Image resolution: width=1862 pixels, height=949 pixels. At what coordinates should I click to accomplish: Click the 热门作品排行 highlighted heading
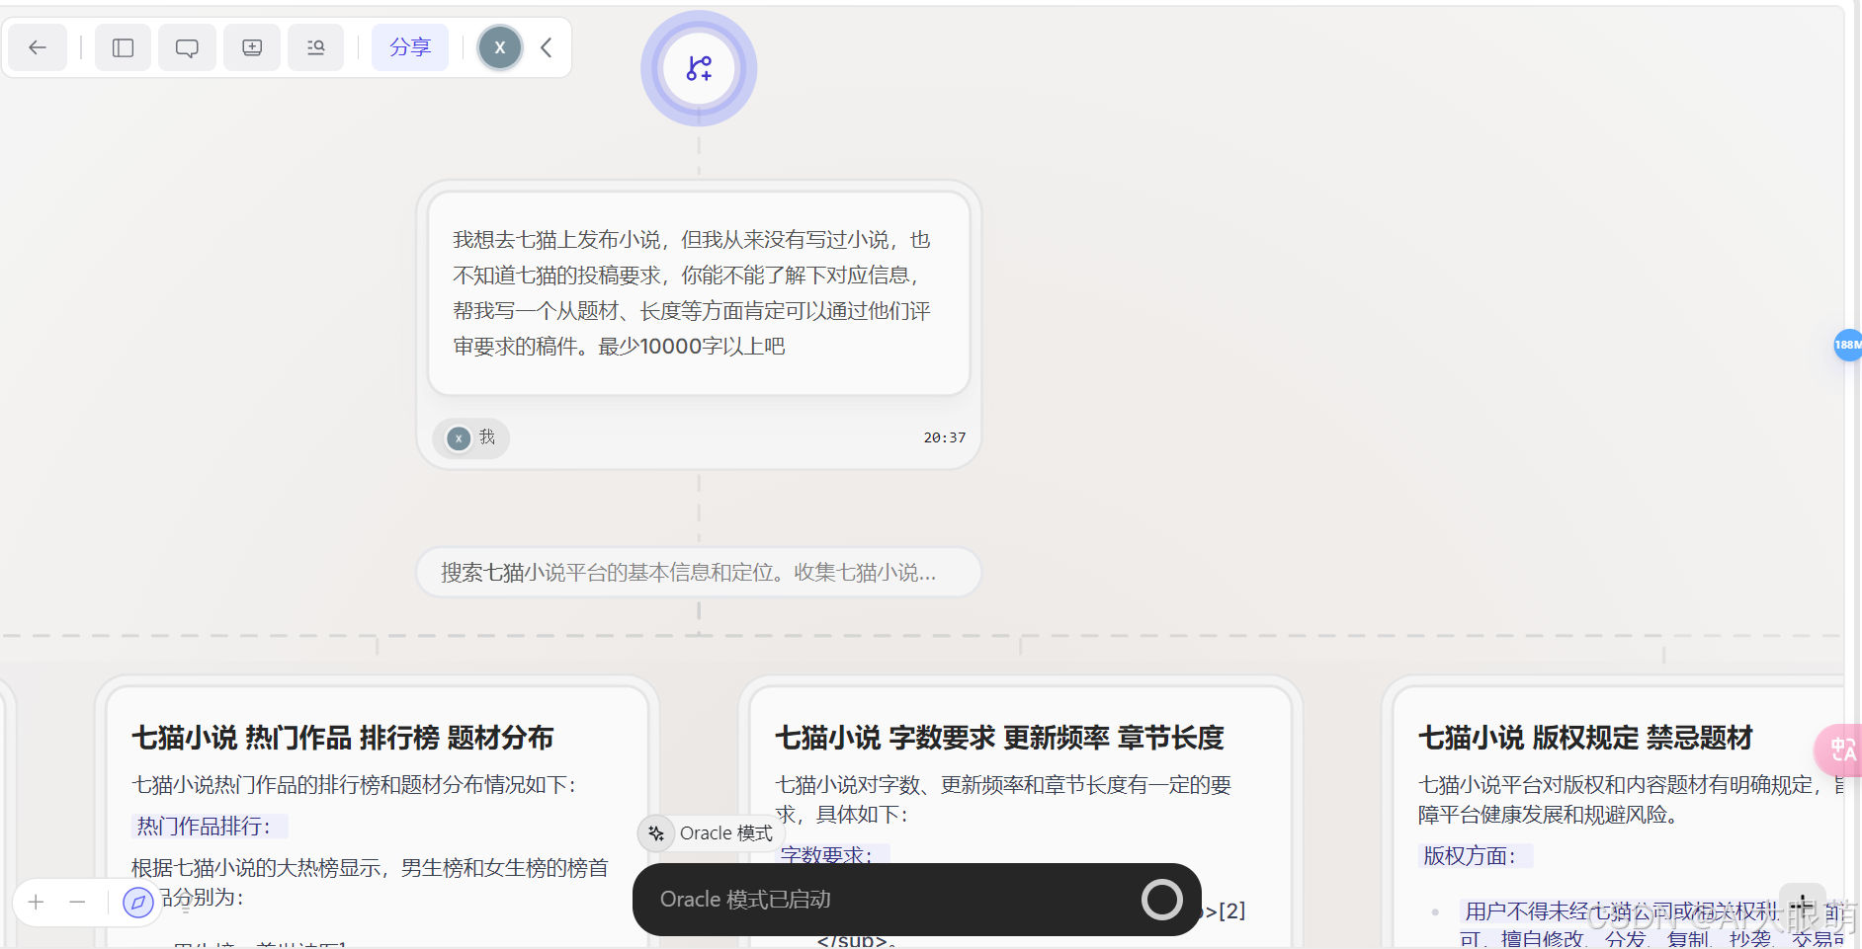click(210, 826)
